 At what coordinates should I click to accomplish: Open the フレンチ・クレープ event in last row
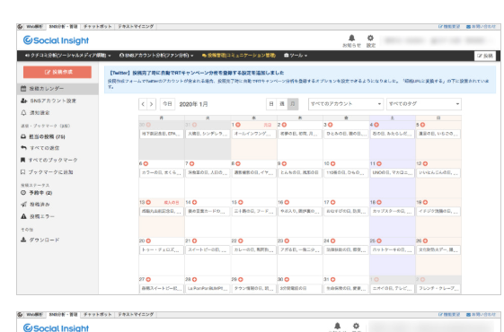438,288
